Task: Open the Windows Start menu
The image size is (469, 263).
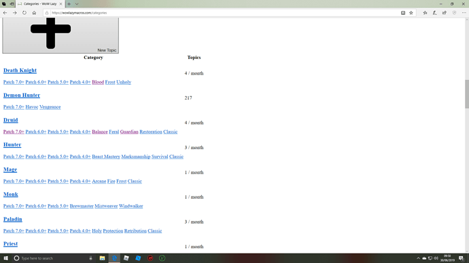Action: 5,258
